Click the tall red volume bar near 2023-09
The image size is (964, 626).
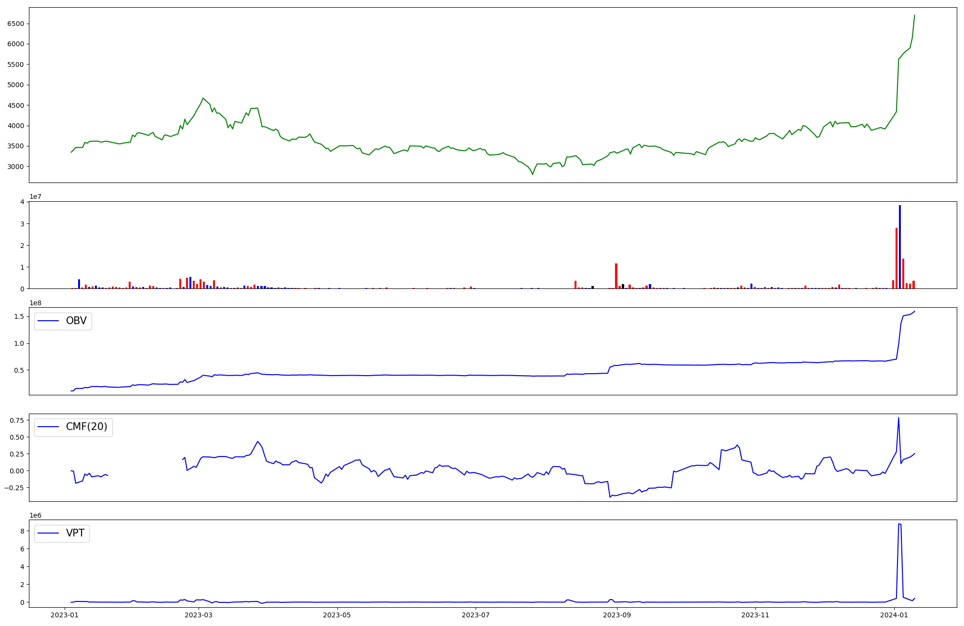pos(616,275)
